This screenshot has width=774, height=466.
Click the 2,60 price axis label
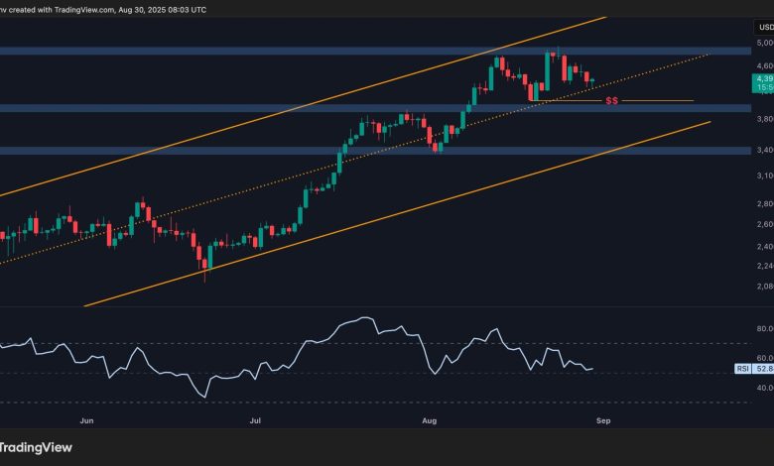click(765, 224)
